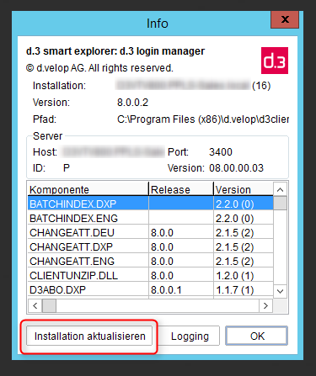
Task: Click the list's scroll up arrow
Action: [x=280, y=189]
